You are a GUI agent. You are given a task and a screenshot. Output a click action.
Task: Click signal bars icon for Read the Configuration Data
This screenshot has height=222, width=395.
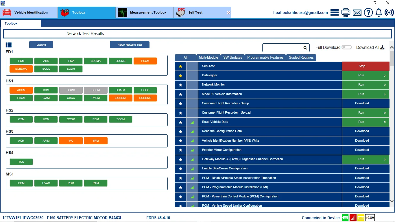[x=192, y=132]
